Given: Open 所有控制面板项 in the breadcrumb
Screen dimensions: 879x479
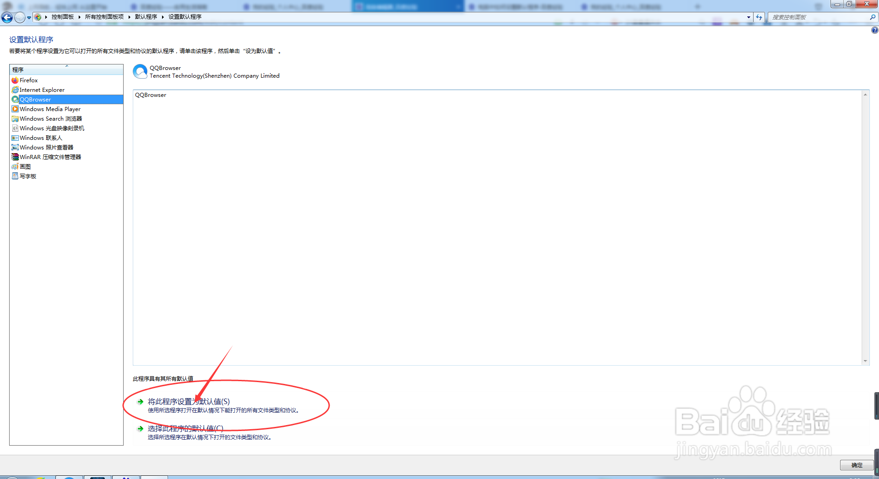Looking at the screenshot, I should tap(104, 17).
